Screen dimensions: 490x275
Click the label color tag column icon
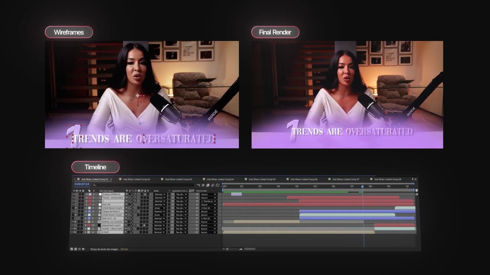pyautogui.click(x=89, y=191)
